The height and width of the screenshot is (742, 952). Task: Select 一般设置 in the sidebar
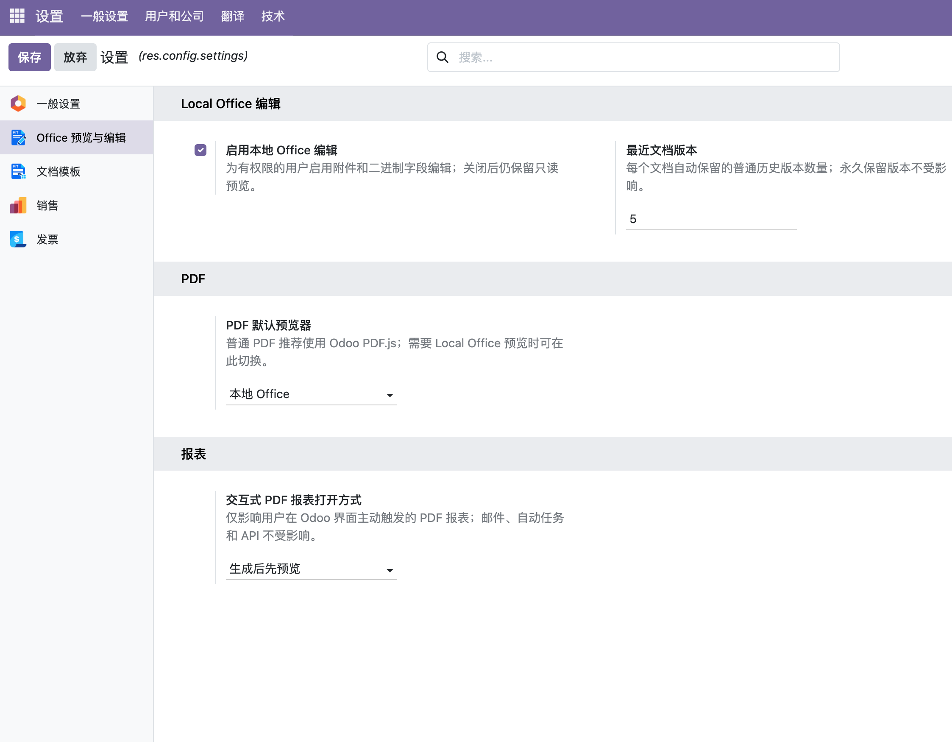(x=77, y=104)
